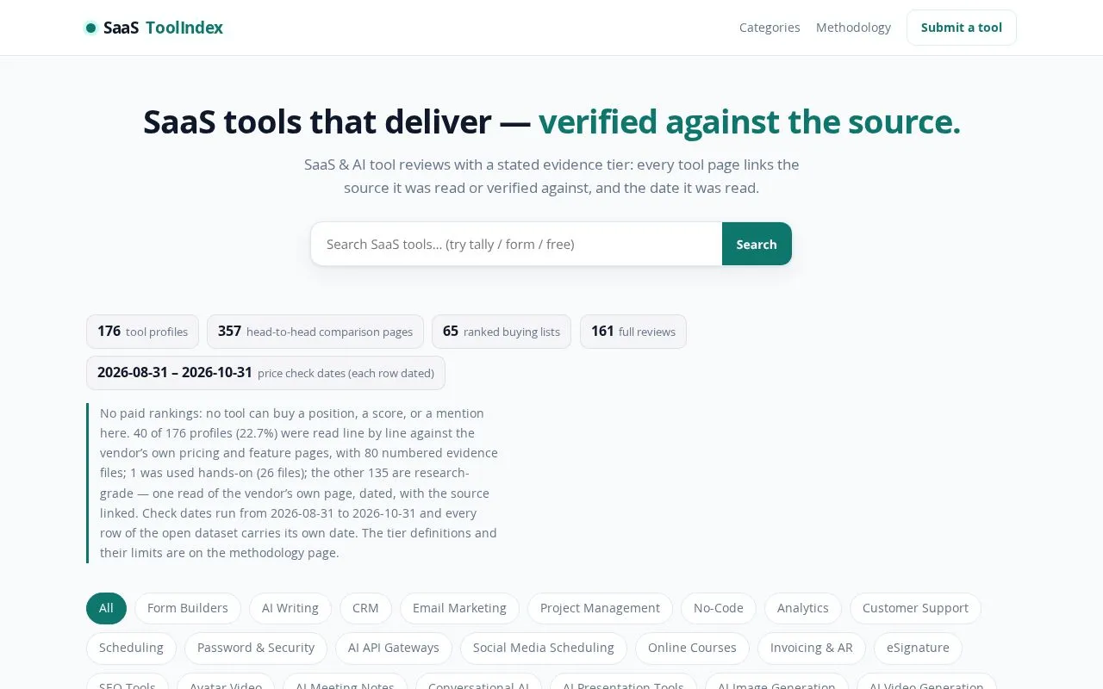Click the 65 ranked buying lists stat

point(502,332)
